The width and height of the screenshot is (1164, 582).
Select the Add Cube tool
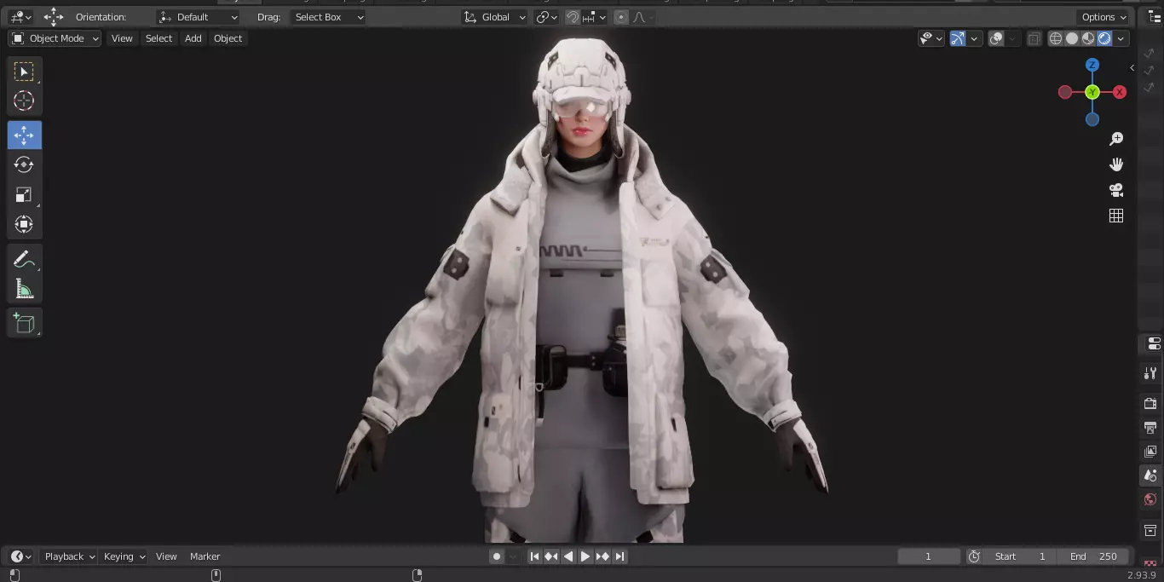tap(24, 323)
